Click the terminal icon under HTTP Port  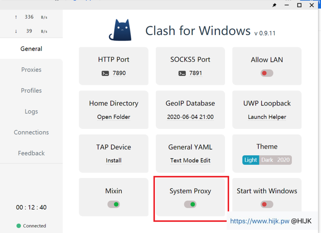pos(105,73)
